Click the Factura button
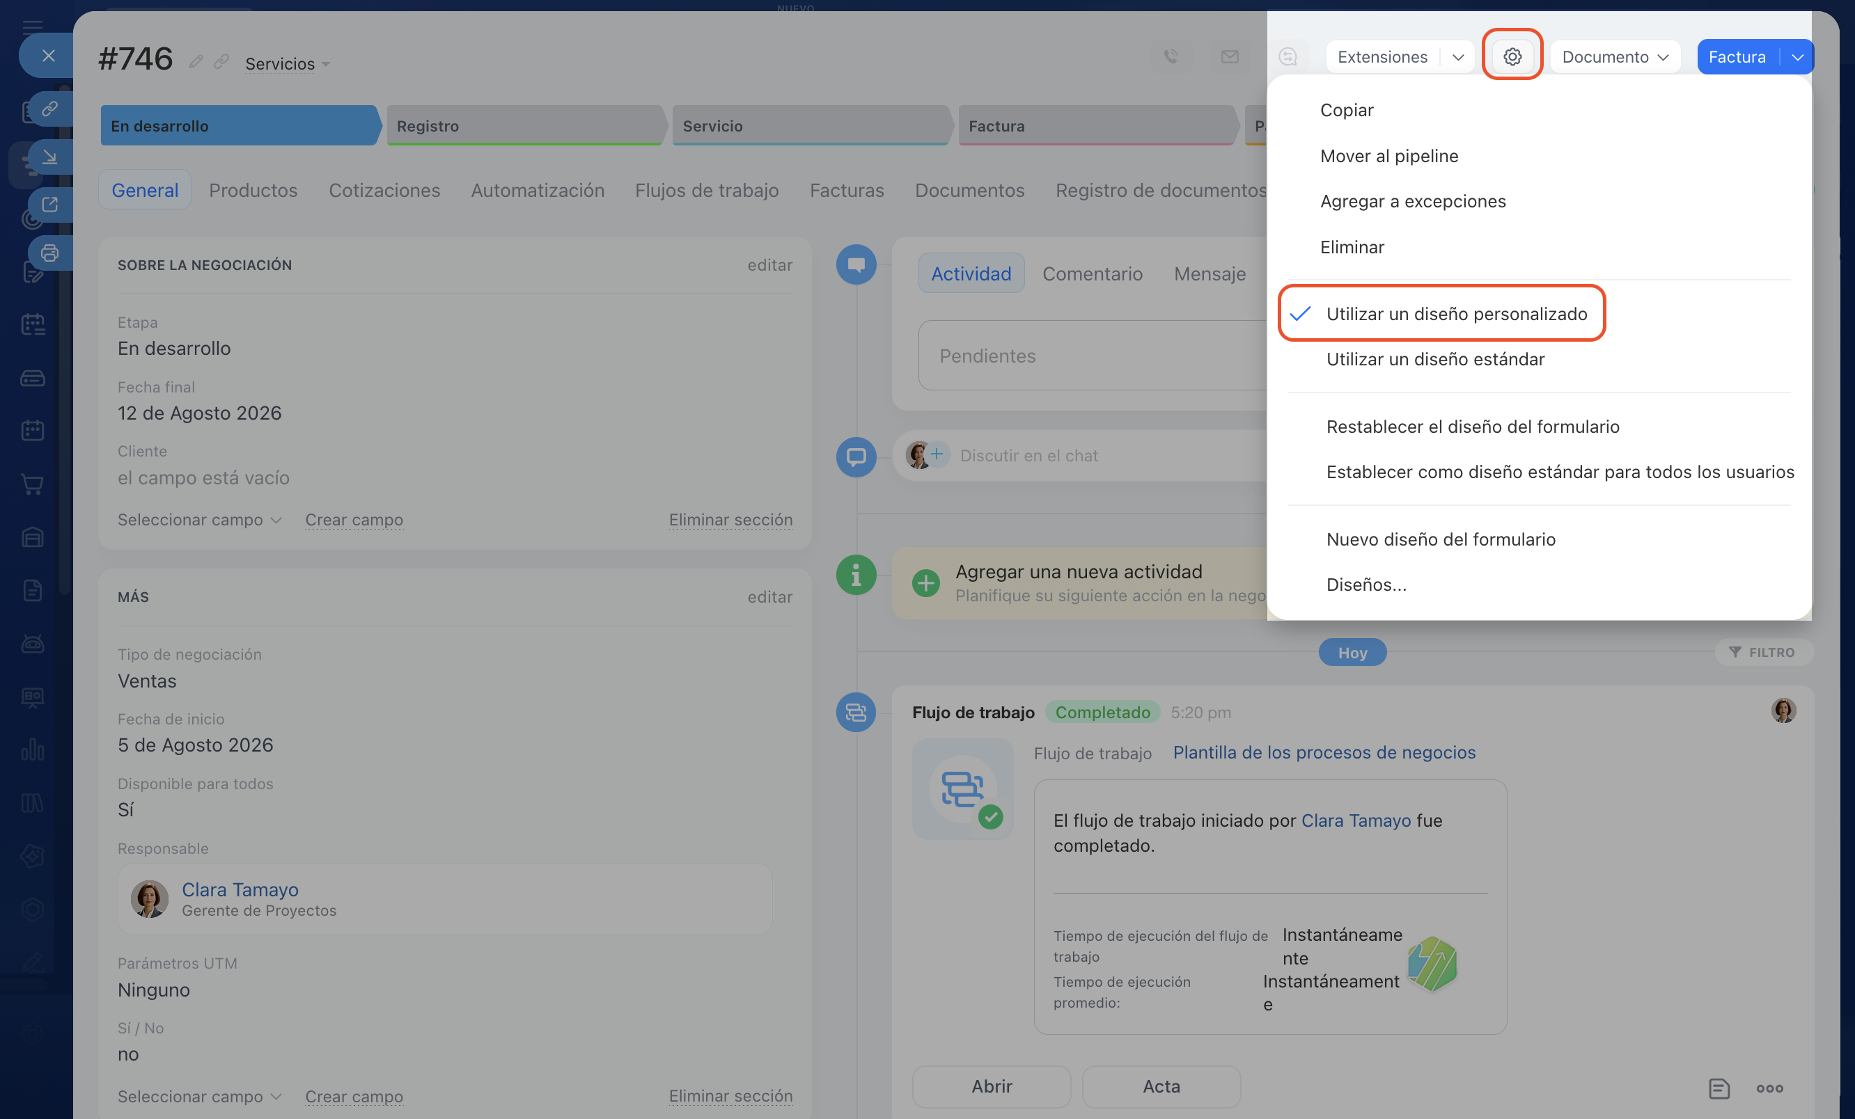The image size is (1855, 1119). (x=1737, y=57)
